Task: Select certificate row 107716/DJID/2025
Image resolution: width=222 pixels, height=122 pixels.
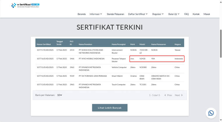Action: pos(110,60)
